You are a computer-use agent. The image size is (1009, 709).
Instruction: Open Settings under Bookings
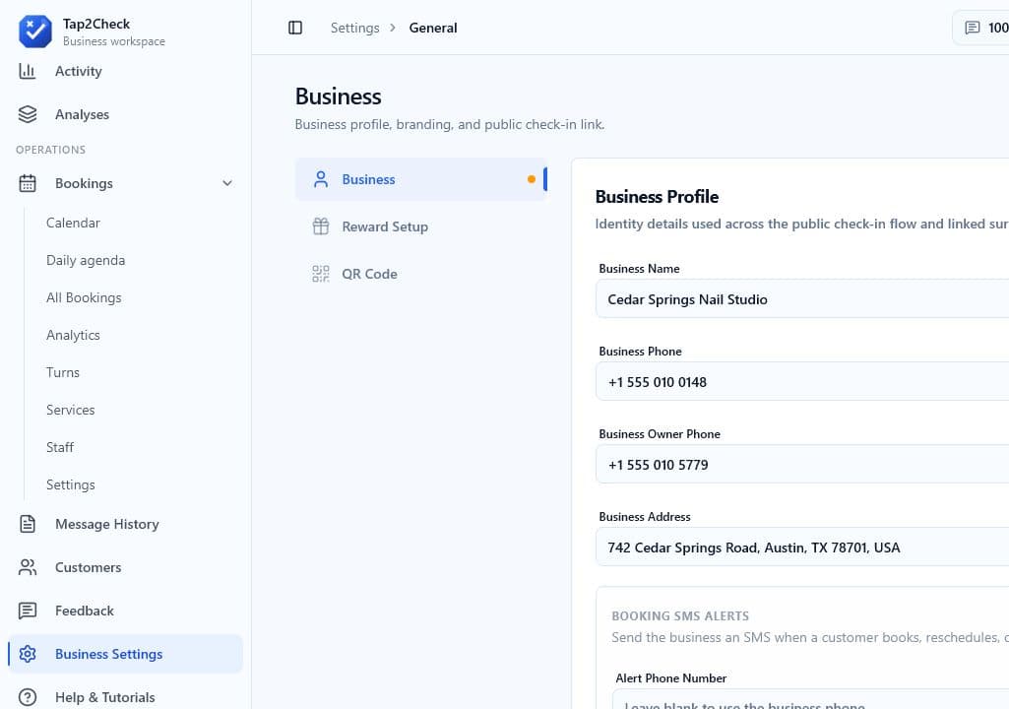click(70, 483)
